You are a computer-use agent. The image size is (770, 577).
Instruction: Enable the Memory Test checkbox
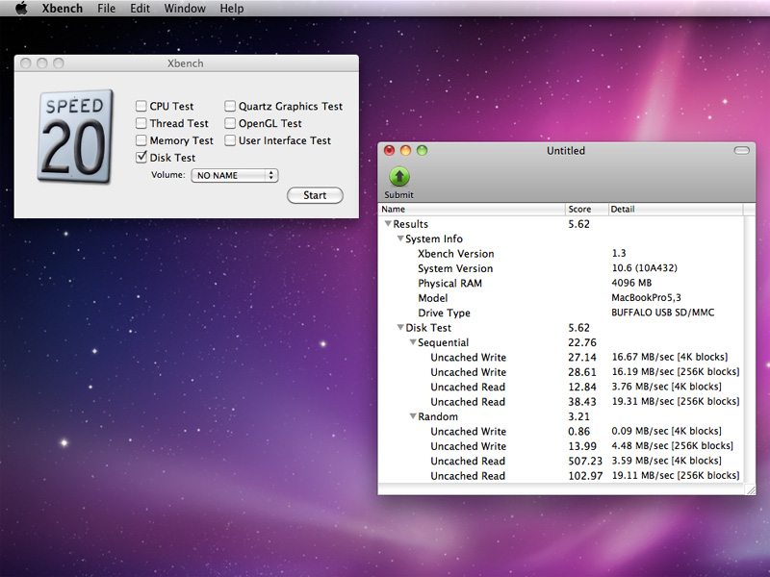point(141,140)
